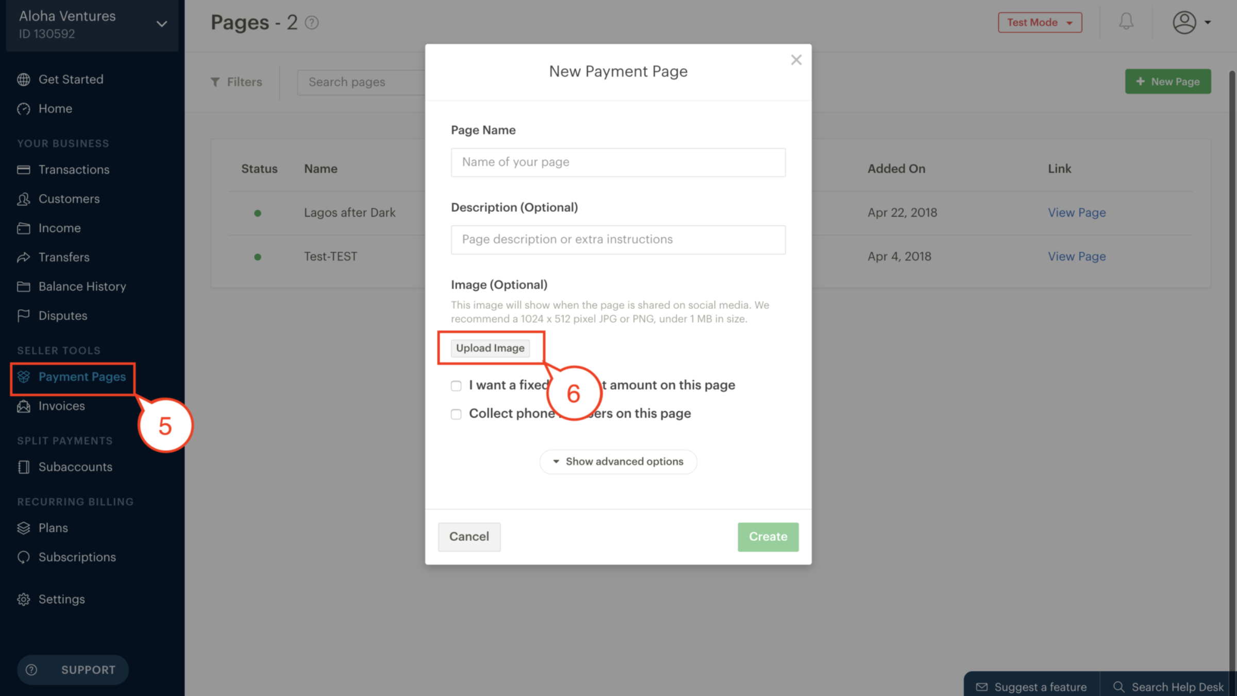Select the Balance History folder icon
Screen dimensions: 1237x696
tap(24, 286)
